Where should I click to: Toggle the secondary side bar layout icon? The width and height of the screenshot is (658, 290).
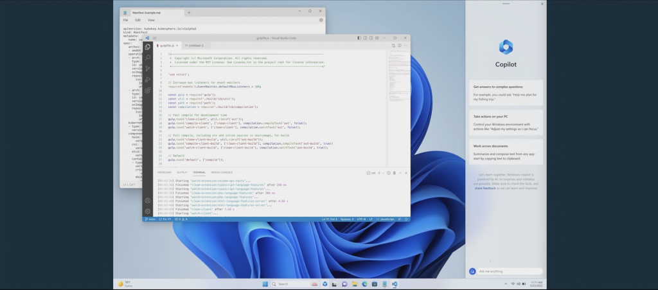click(x=371, y=38)
